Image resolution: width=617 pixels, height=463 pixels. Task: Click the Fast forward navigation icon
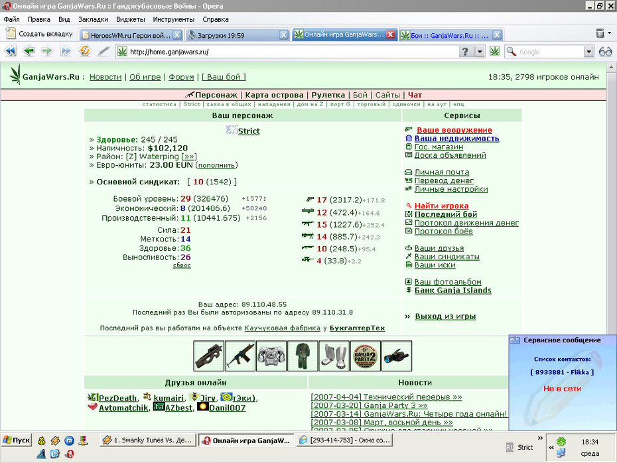pyautogui.click(x=65, y=51)
